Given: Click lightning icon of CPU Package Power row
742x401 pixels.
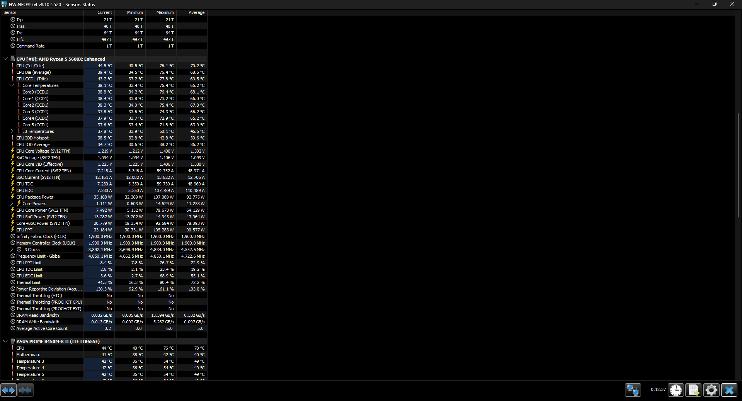Looking at the screenshot, I should pos(13,197).
